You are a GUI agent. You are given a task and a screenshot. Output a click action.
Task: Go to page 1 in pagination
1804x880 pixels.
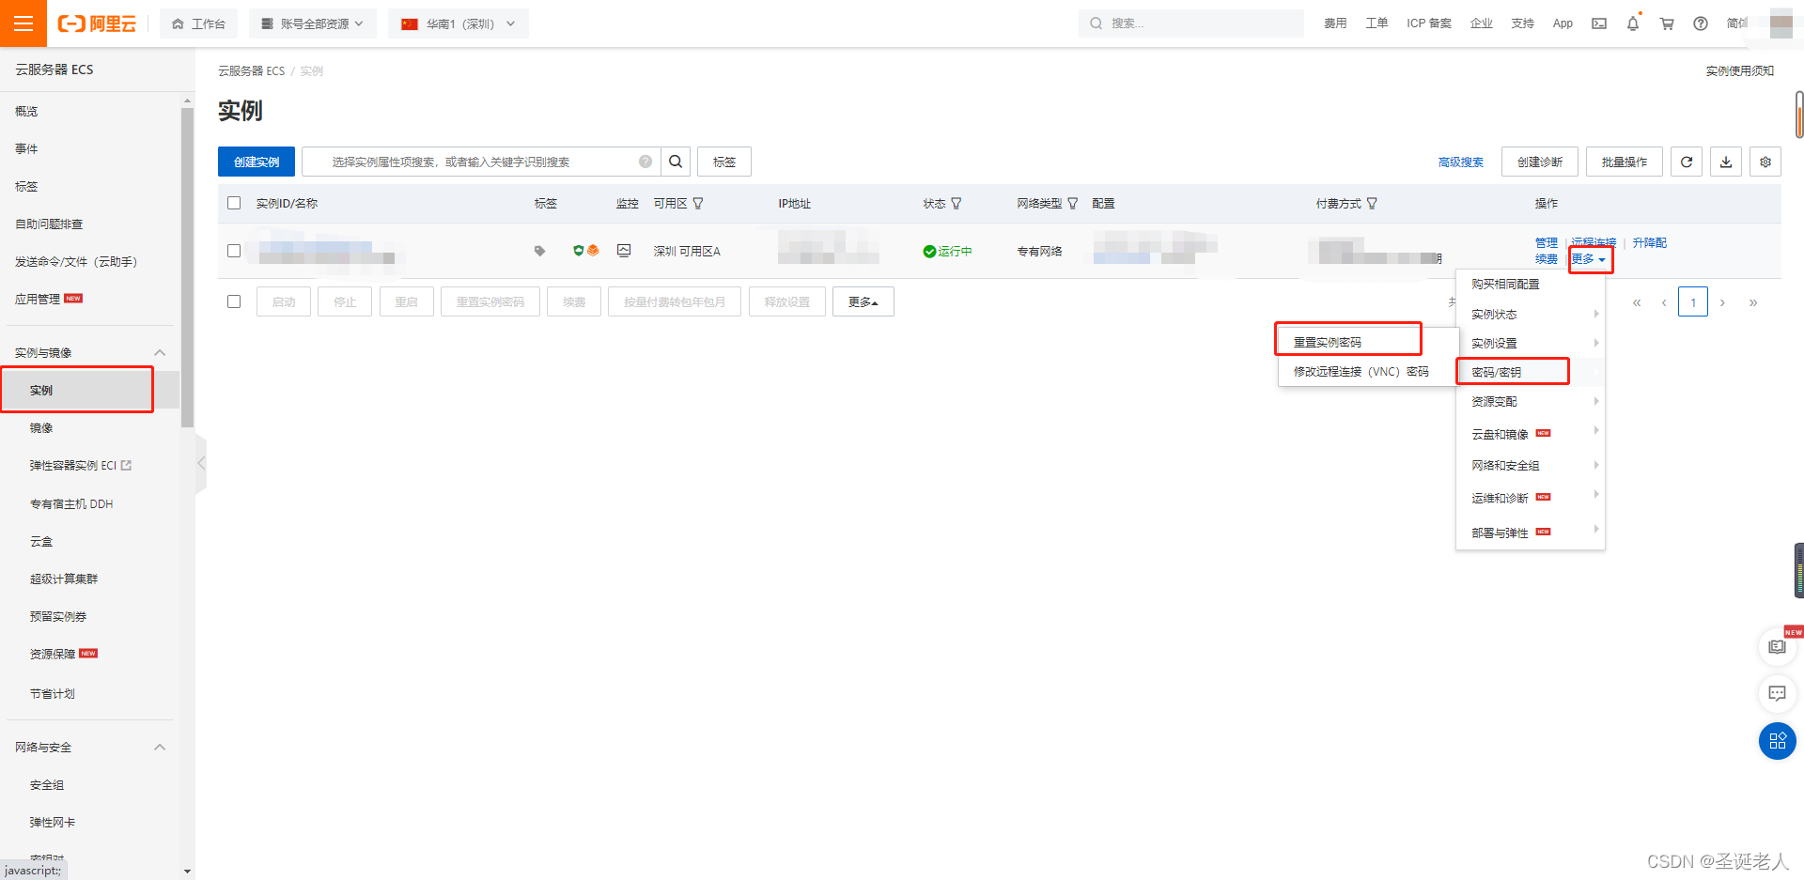click(1693, 301)
